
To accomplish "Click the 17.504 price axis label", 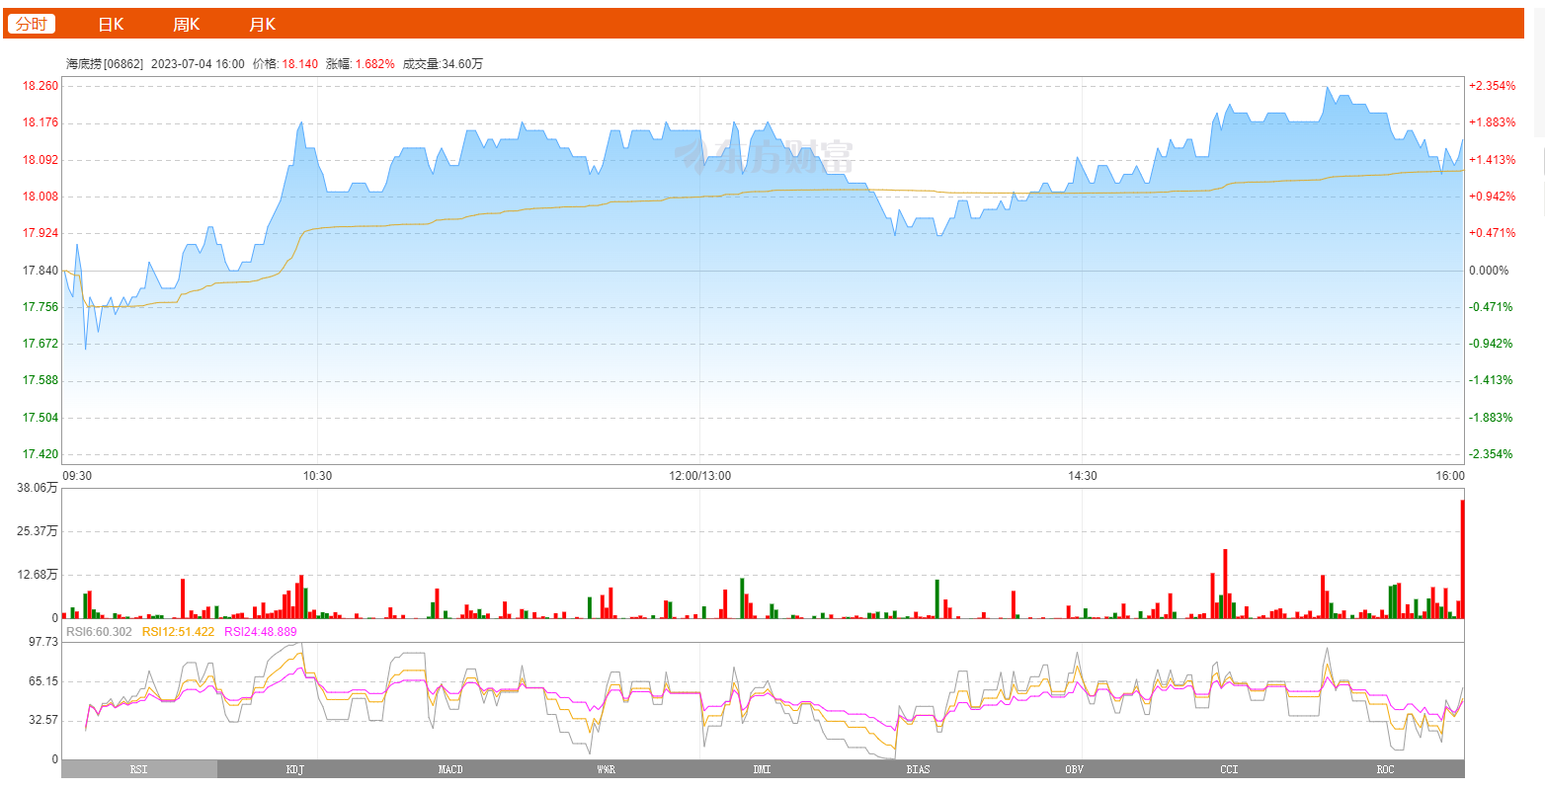I will click(41, 418).
